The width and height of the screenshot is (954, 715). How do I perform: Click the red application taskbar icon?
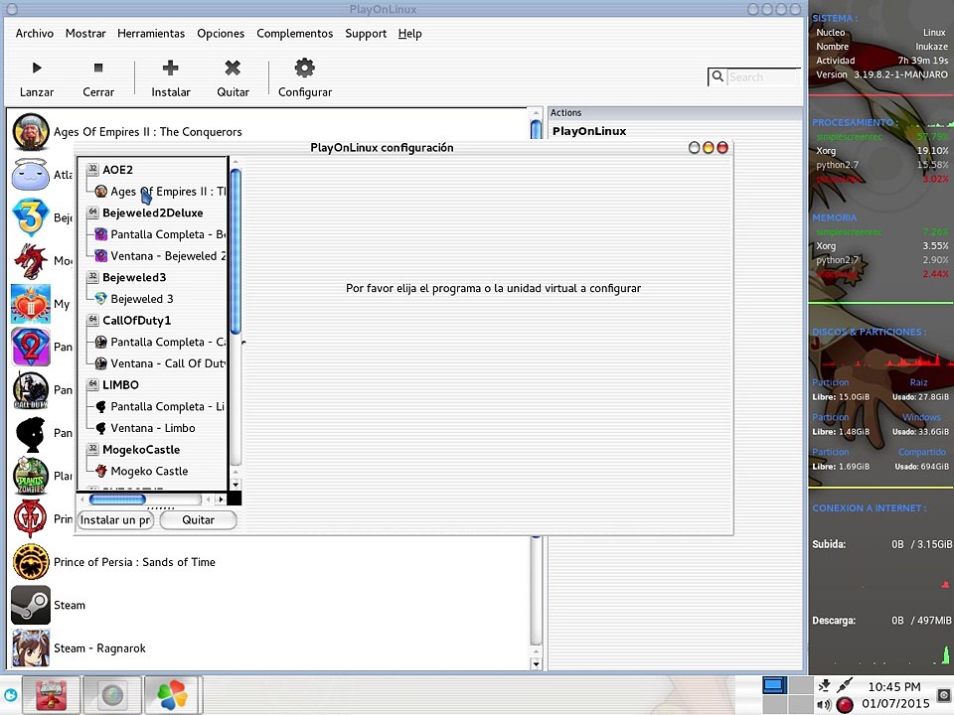52,694
